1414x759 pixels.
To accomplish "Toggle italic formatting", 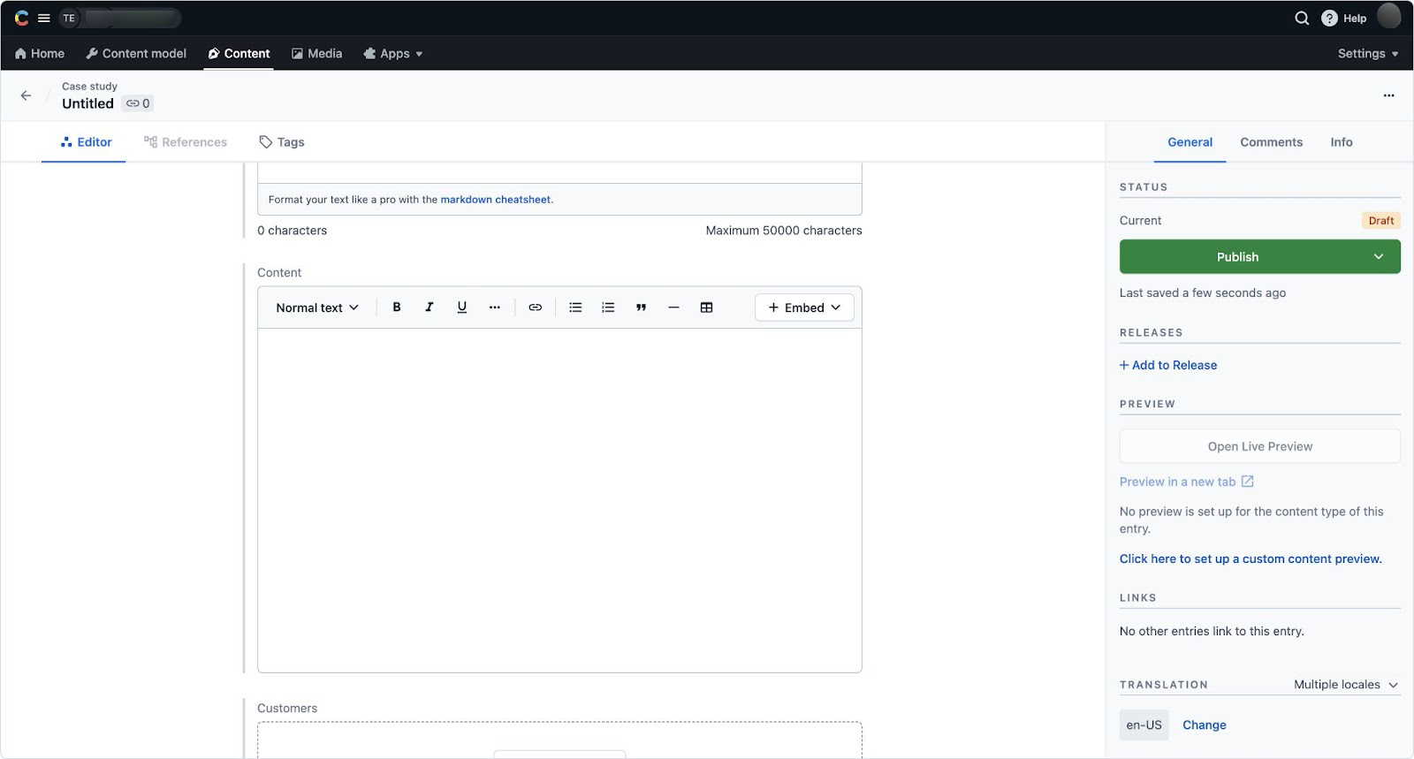I will coord(430,307).
